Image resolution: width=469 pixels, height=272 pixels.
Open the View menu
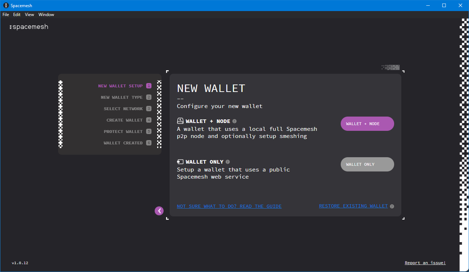pos(30,15)
